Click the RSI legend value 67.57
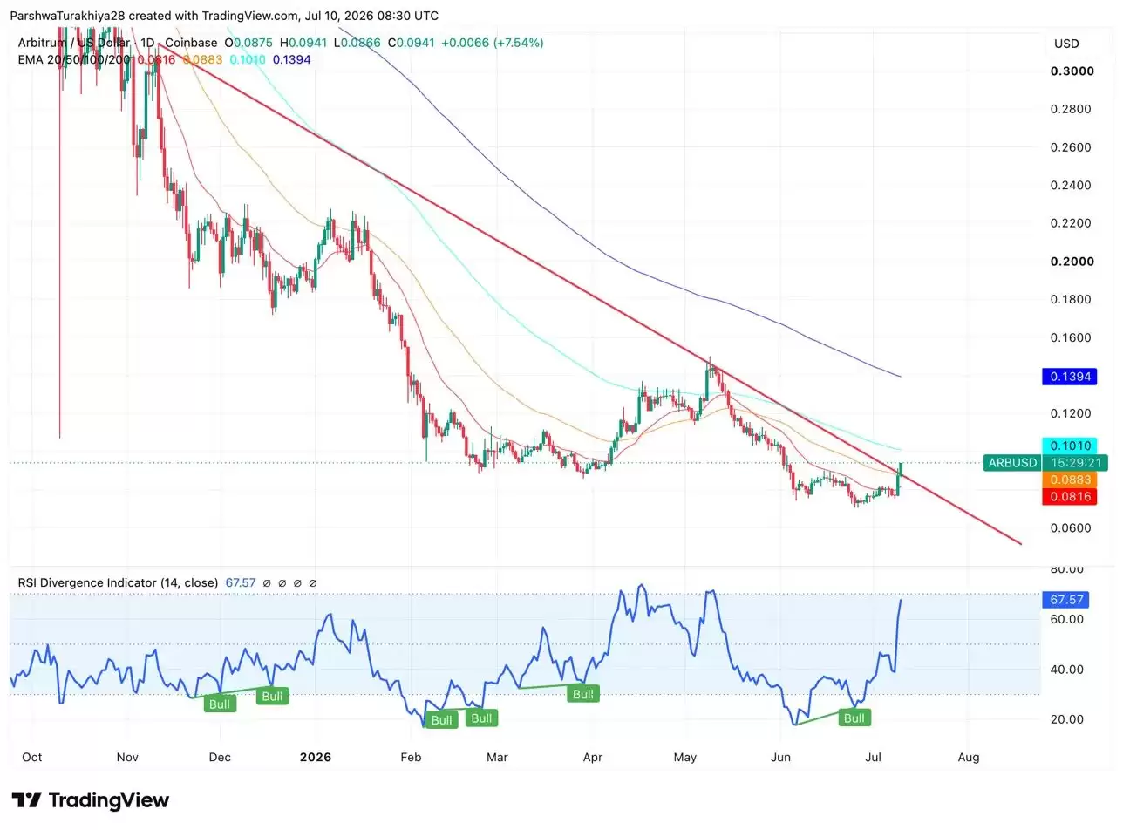 241,582
